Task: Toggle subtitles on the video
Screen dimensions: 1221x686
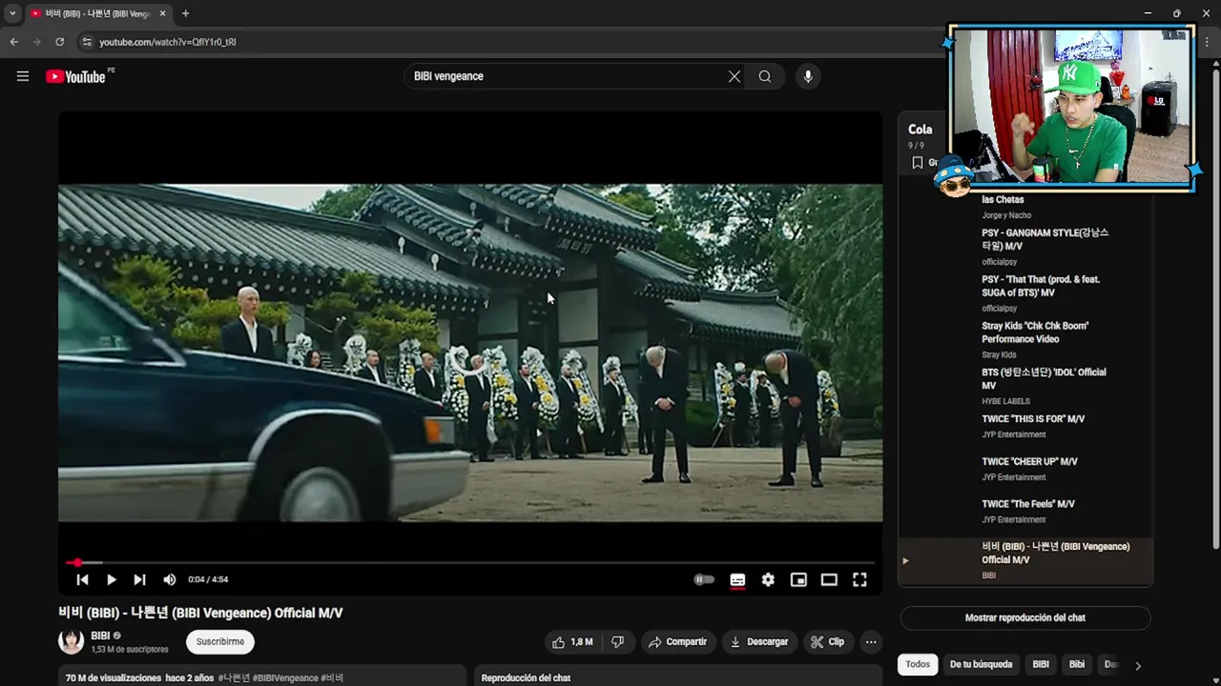Action: (x=737, y=579)
